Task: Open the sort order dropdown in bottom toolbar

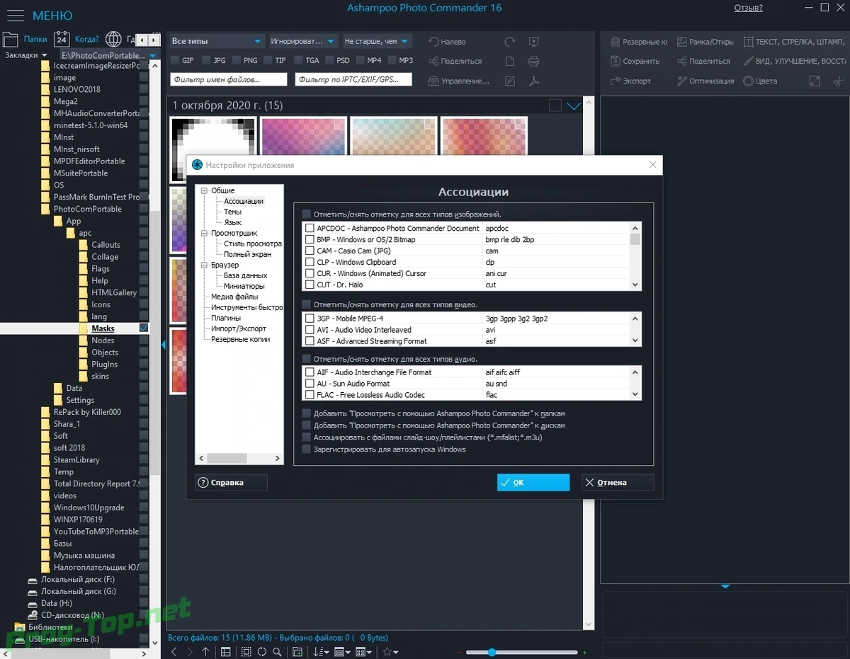Action: tap(321, 652)
